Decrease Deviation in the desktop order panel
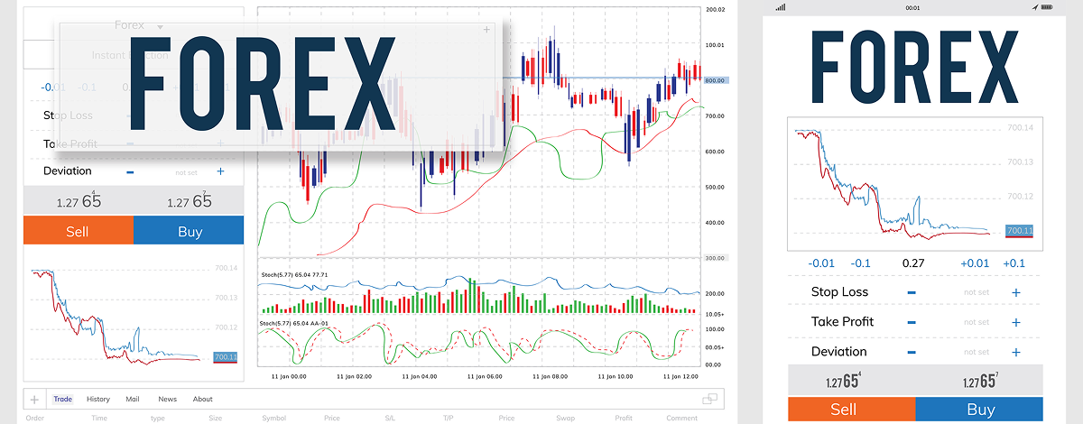This screenshot has height=424, width=1083. point(130,171)
